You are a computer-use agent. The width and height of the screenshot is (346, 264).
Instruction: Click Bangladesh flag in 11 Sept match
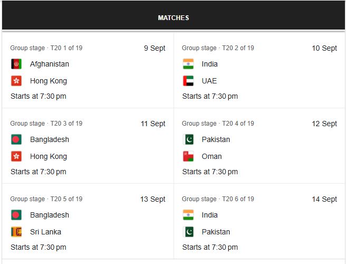pyautogui.click(x=16, y=139)
